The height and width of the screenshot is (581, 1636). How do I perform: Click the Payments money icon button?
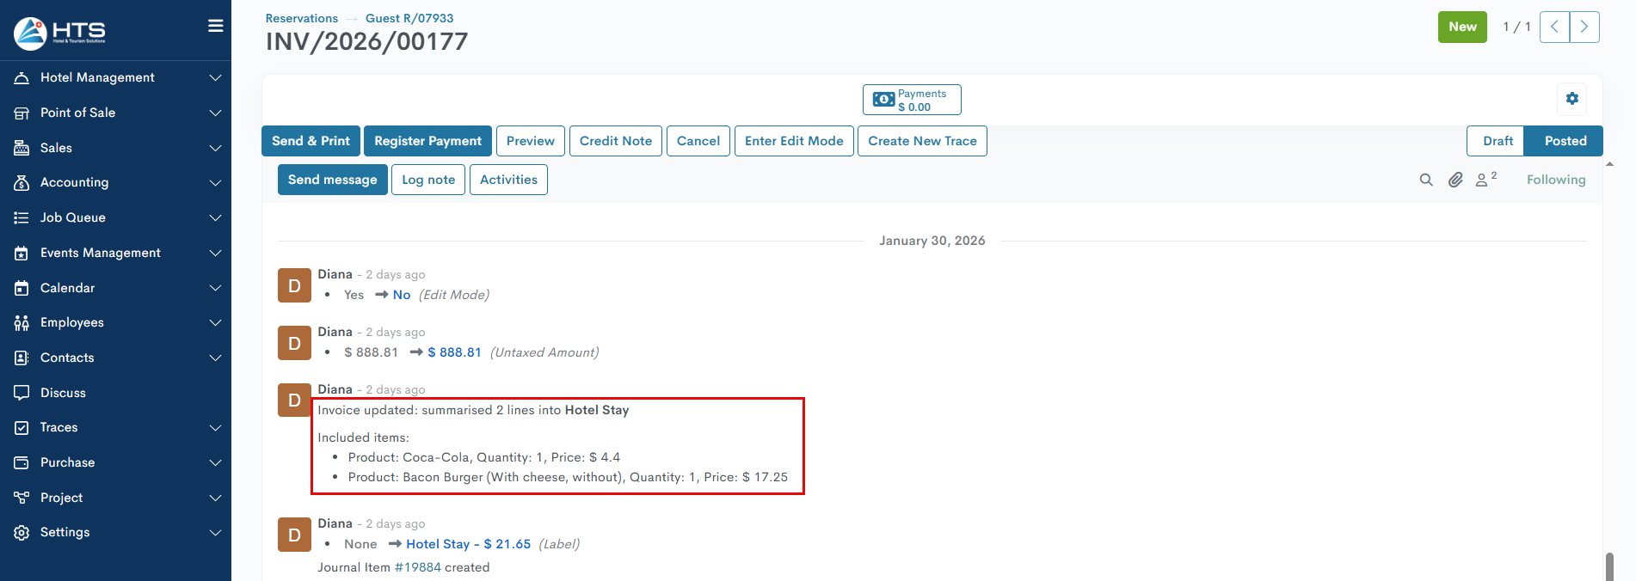[x=911, y=100]
